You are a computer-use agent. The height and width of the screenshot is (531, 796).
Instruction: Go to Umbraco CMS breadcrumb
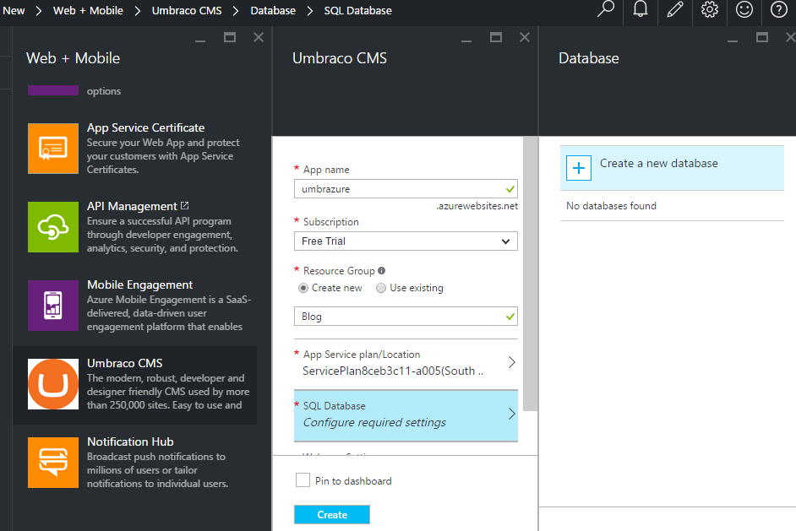(187, 11)
